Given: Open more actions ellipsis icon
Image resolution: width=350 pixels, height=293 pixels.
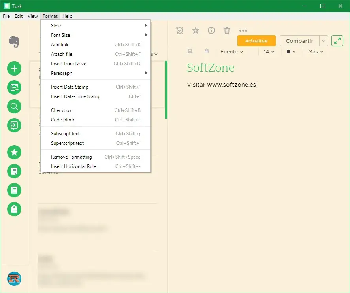Looking at the screenshot, I should [x=243, y=30].
